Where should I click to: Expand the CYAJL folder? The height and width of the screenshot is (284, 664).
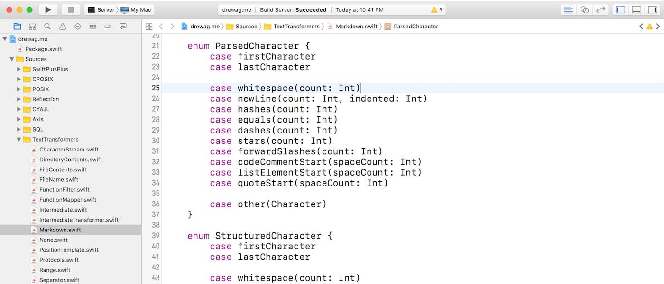click(x=19, y=109)
